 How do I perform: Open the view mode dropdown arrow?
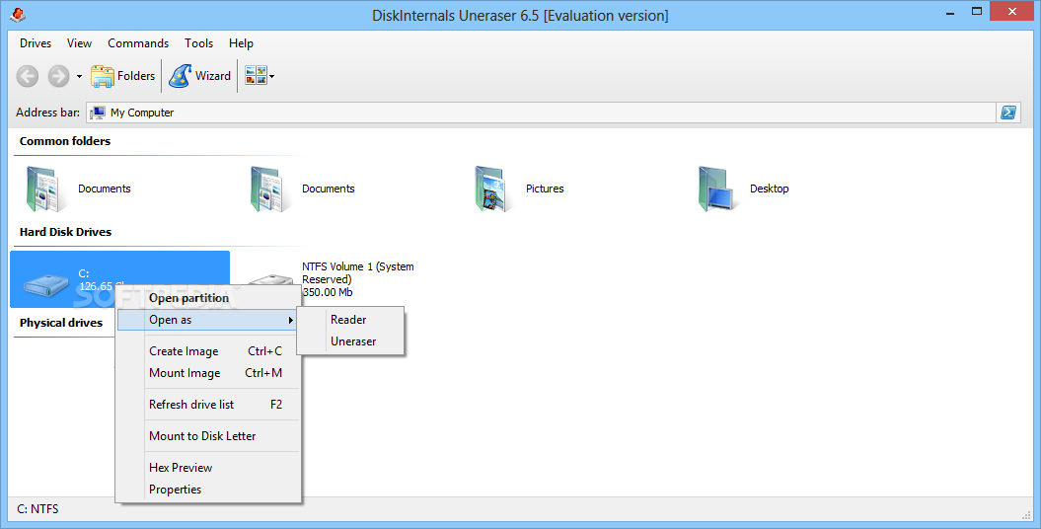tap(271, 76)
